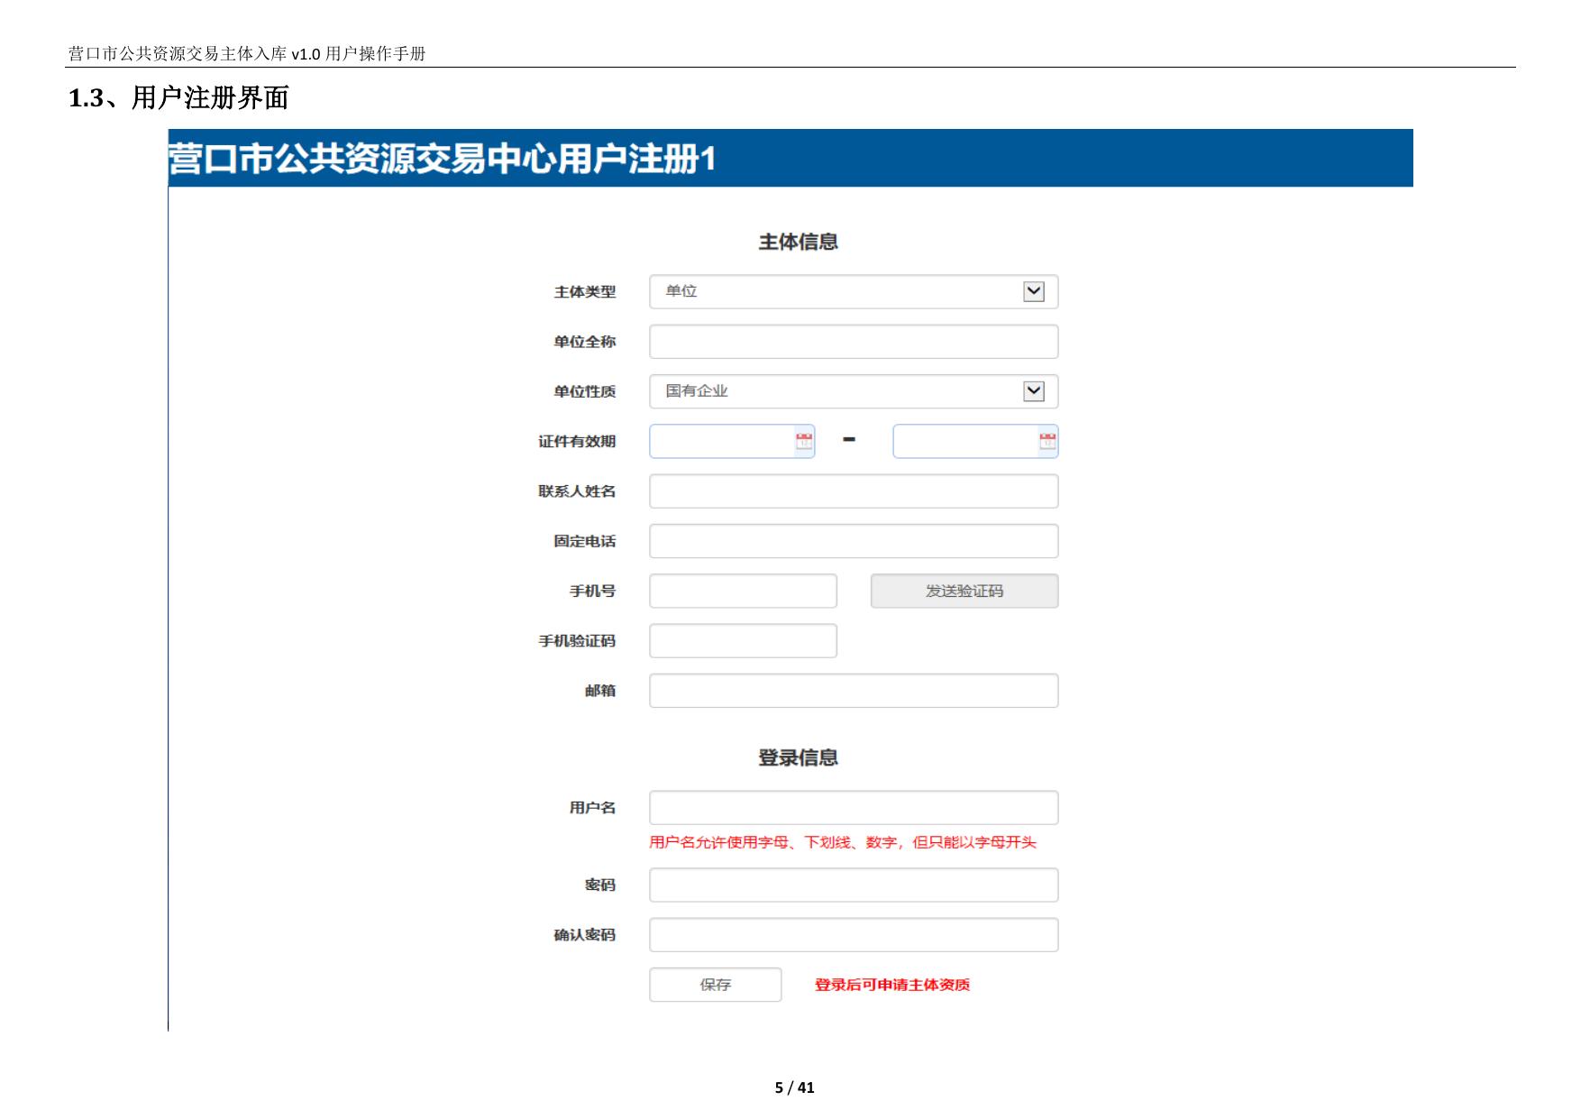Click the 用户名 username field

(x=853, y=808)
